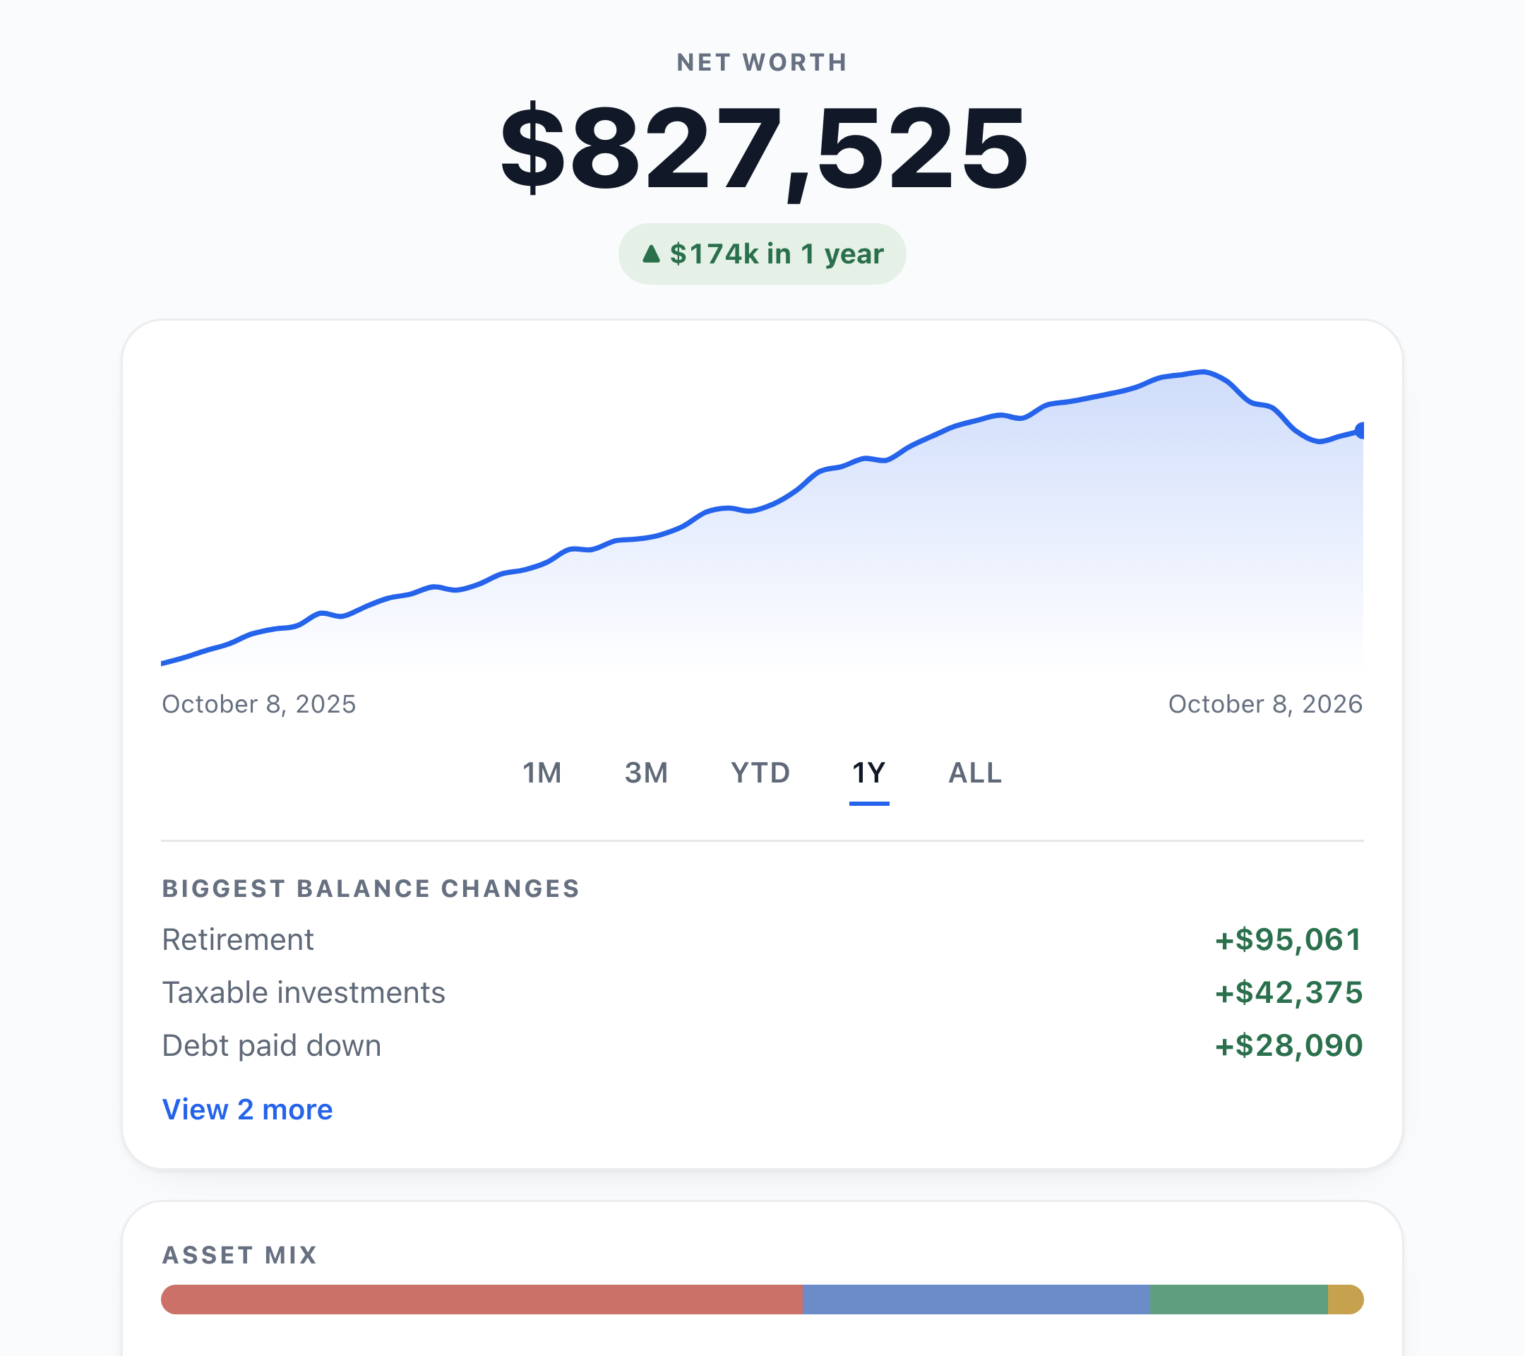Click the $827,525 net worth total

click(763, 149)
